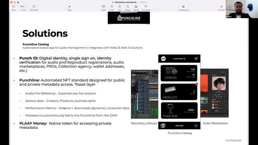Start the slideshow with Play

[69, 8]
